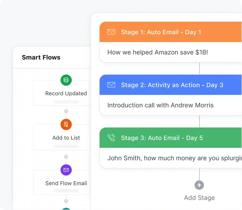Click the envelope icon in Stage 2 header
The height and width of the screenshot is (210, 242).
coord(111,85)
